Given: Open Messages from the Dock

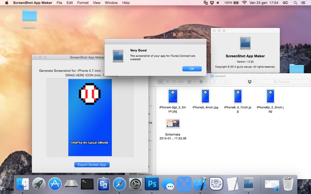Looking at the screenshot, I should point(168,184).
